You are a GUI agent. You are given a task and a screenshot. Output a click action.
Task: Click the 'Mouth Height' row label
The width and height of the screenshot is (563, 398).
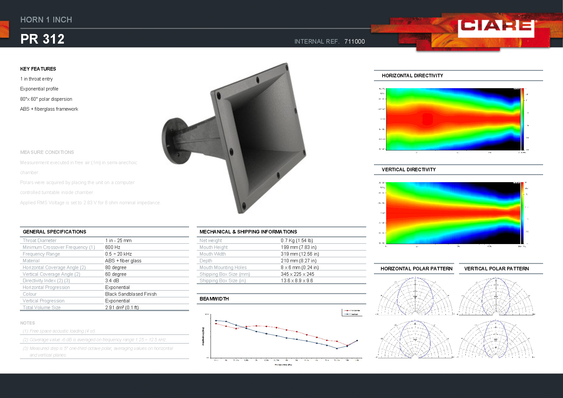pyautogui.click(x=213, y=247)
